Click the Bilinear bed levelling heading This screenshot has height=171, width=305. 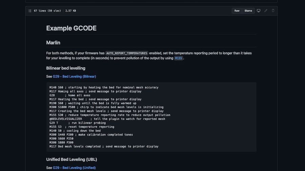(66, 68)
